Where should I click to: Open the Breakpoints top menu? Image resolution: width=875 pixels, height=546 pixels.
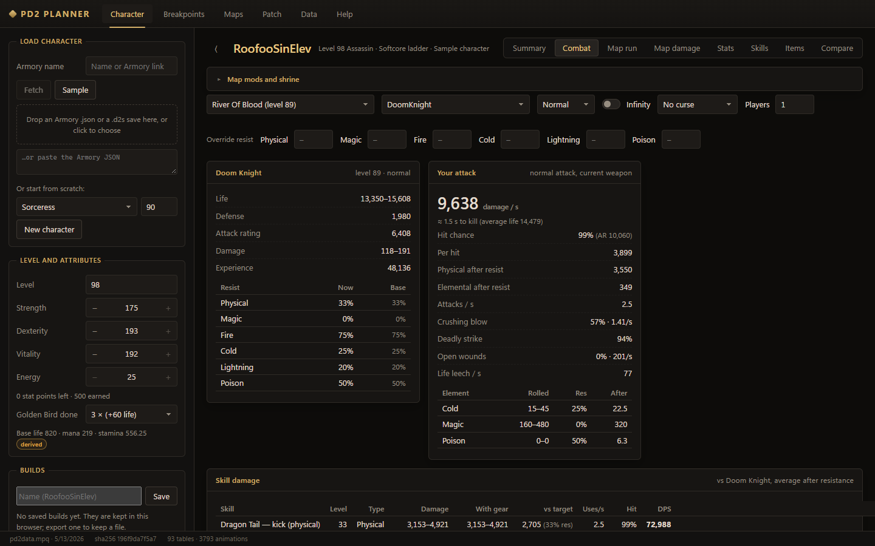coord(184,14)
